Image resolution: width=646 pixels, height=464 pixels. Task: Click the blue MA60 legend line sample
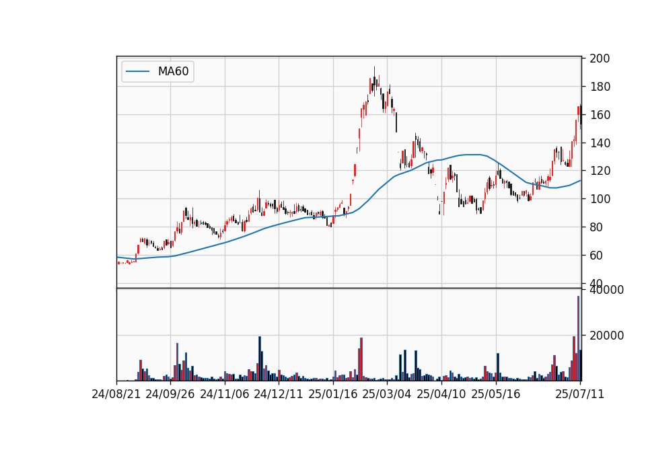137,71
